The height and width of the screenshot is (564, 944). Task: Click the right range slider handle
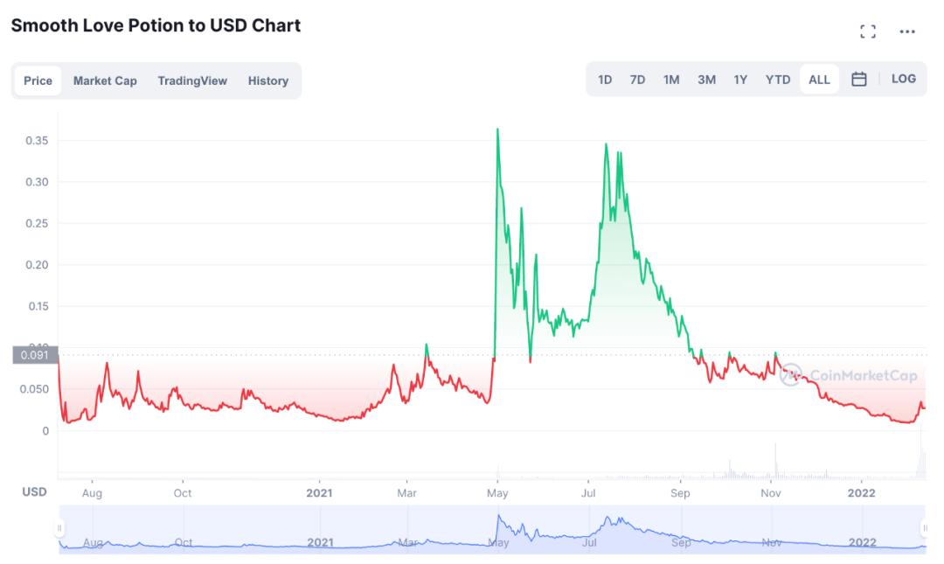pos(925,528)
